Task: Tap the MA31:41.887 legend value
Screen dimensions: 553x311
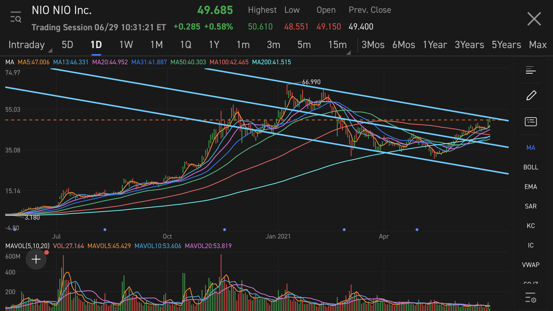Action: (149, 62)
